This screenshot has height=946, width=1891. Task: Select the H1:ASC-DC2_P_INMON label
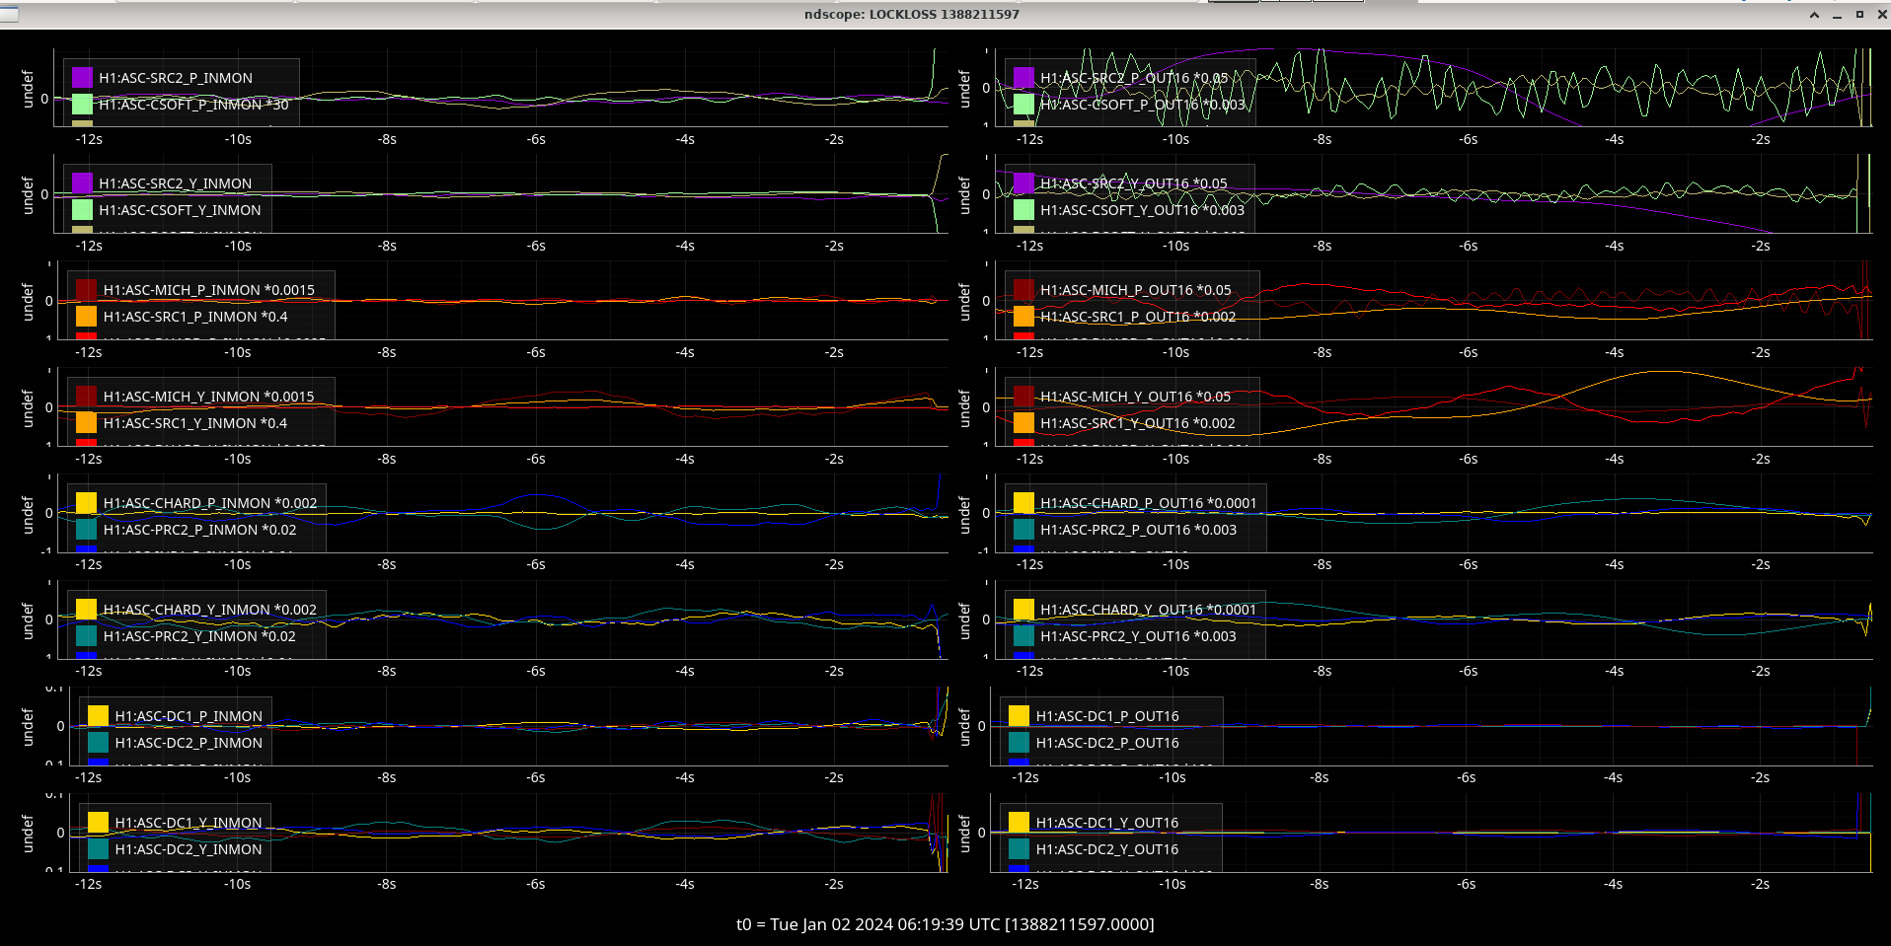point(189,743)
